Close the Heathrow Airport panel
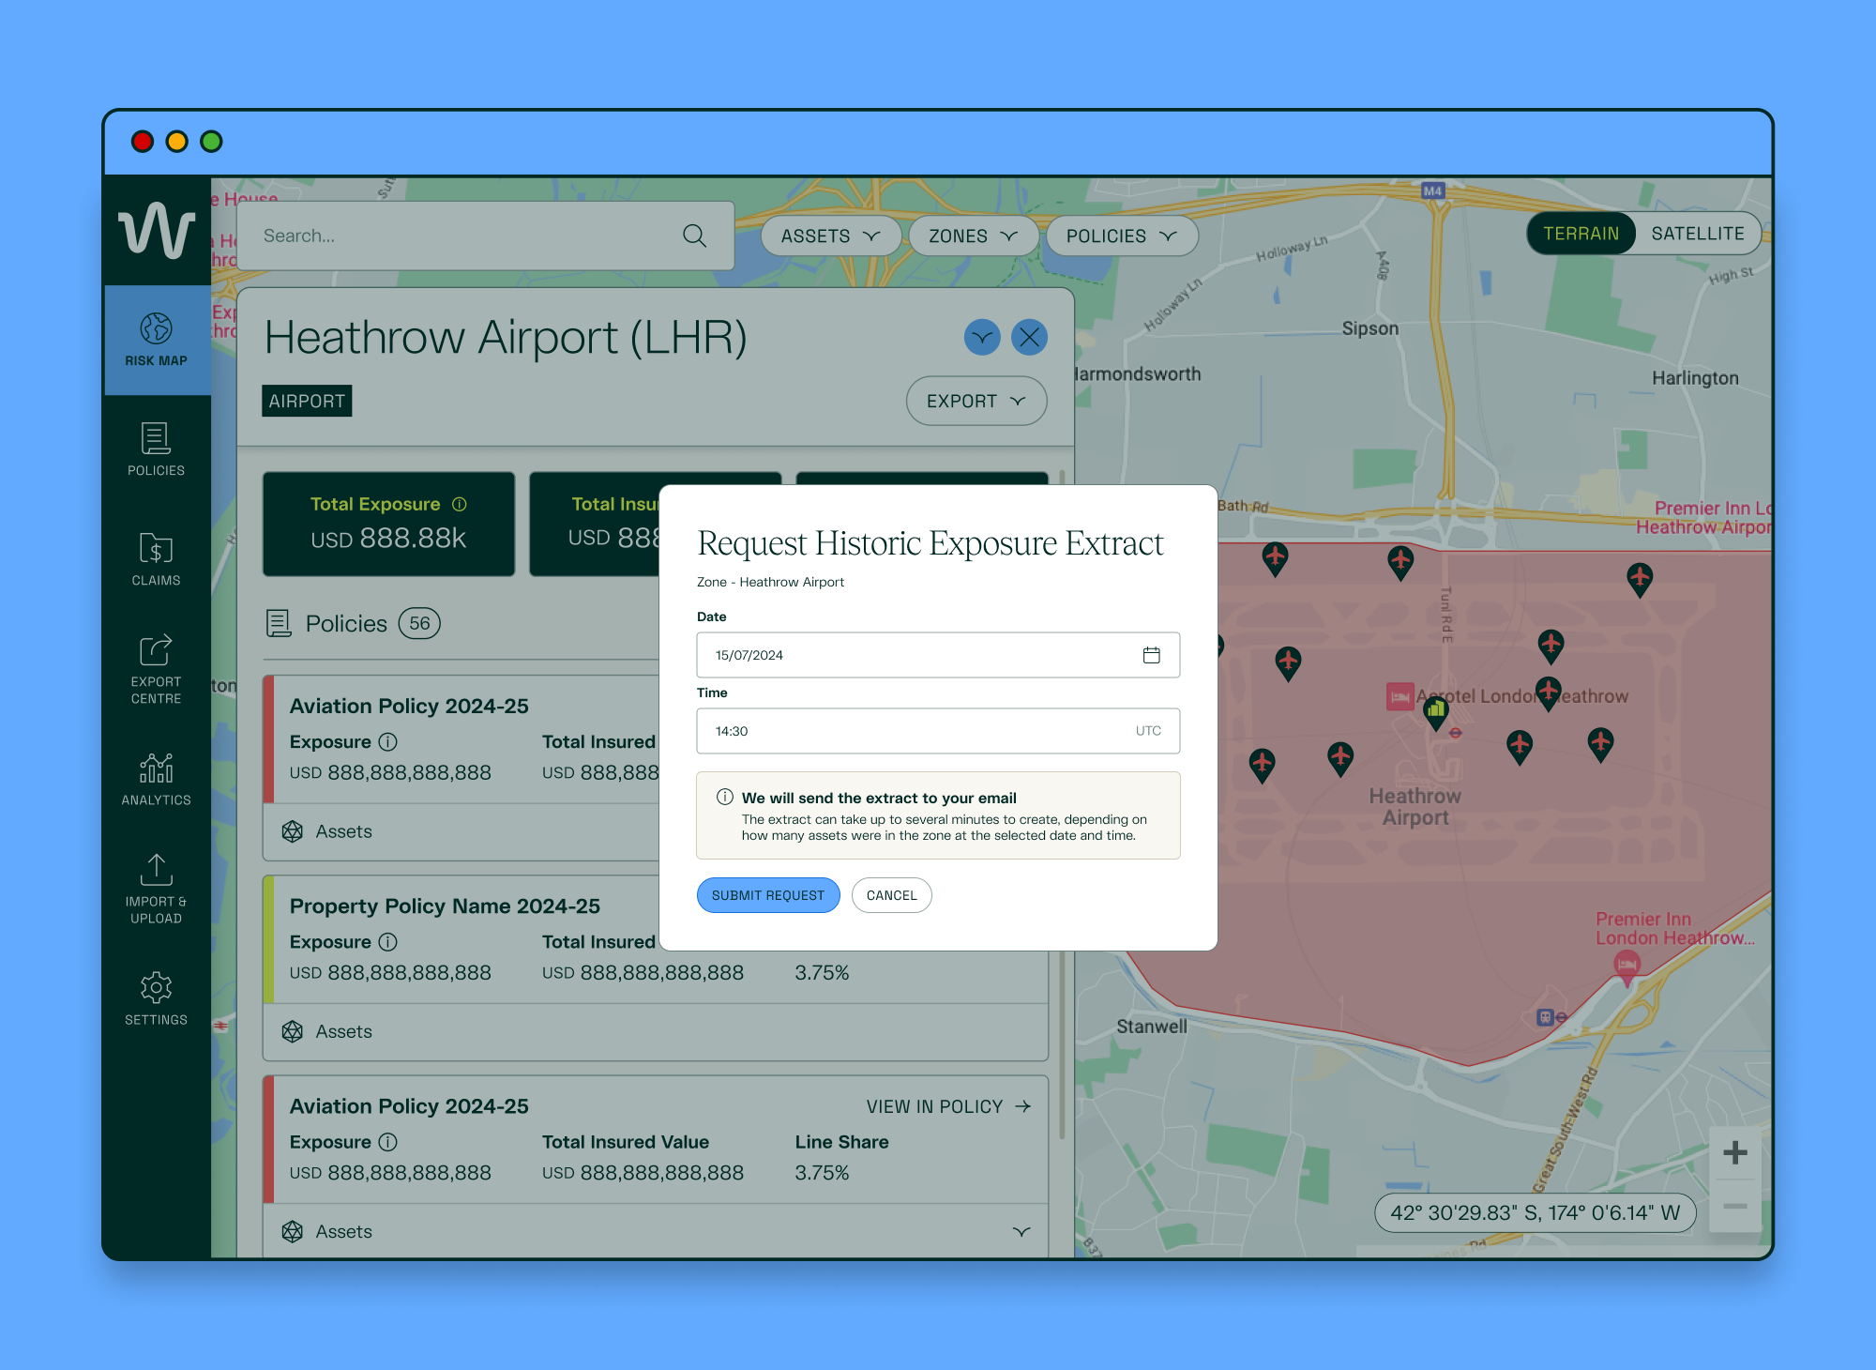1876x1370 pixels. pyautogui.click(x=1029, y=337)
